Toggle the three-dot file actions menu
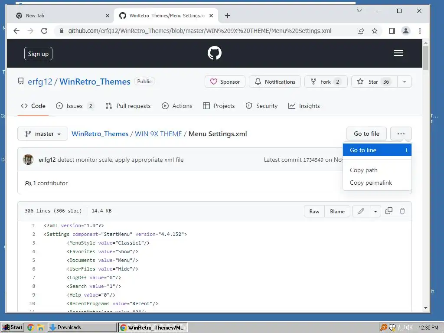Screen dimensions: 444x333 tap(401, 134)
